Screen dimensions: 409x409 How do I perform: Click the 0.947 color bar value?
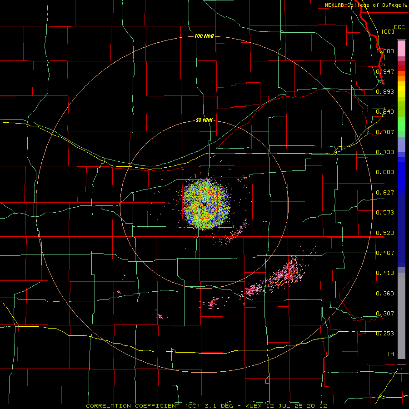(385, 71)
